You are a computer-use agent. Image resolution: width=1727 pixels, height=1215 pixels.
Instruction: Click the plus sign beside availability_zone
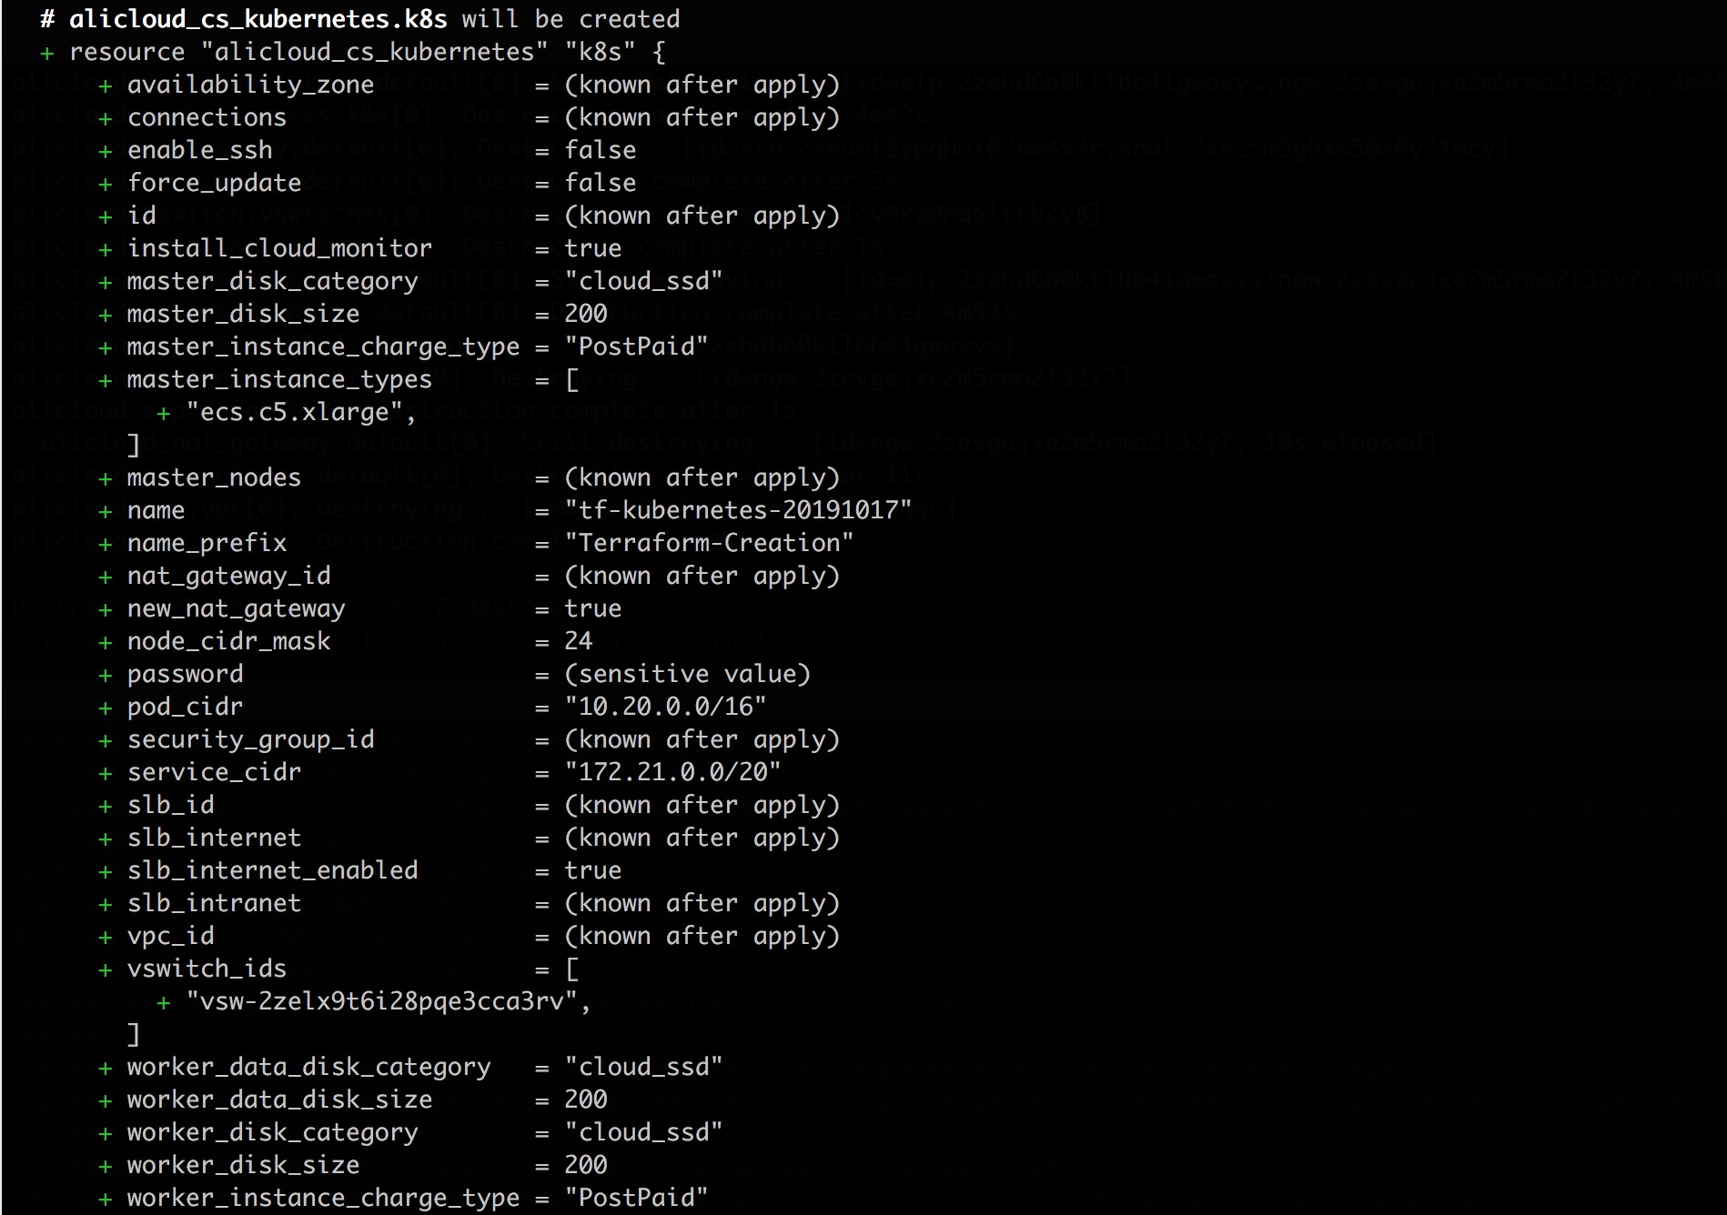pos(106,85)
